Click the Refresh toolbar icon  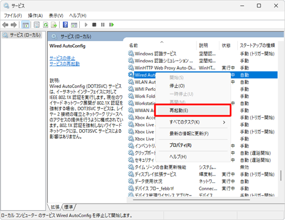(x=46, y=25)
